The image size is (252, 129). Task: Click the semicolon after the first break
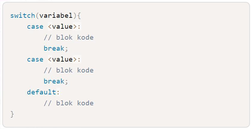click(67, 49)
